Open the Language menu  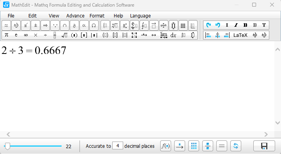coord(140,16)
